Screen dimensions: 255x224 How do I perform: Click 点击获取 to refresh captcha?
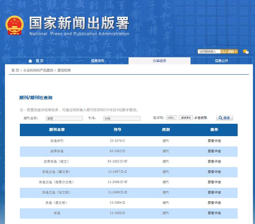(x=201, y=118)
